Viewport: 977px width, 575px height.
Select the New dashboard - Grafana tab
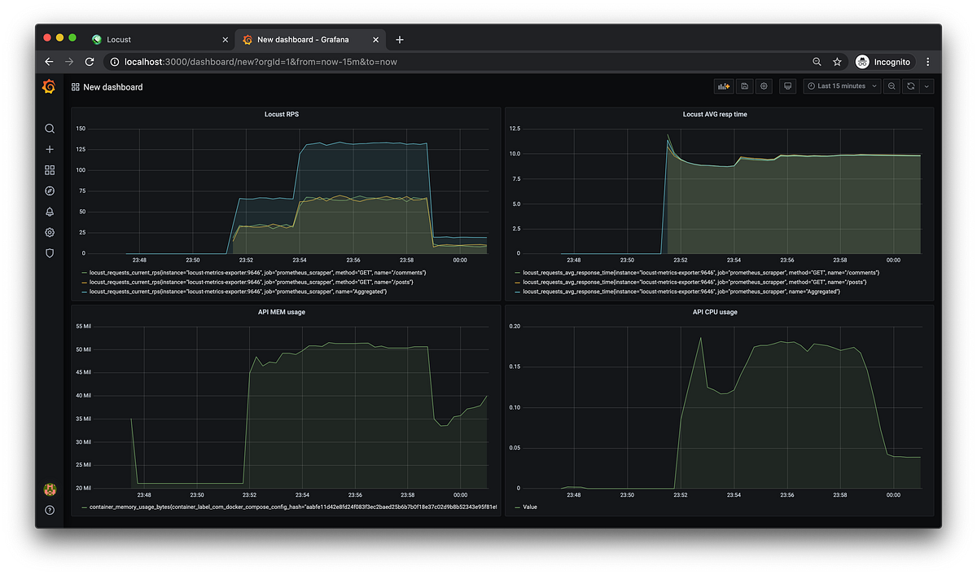click(310, 39)
